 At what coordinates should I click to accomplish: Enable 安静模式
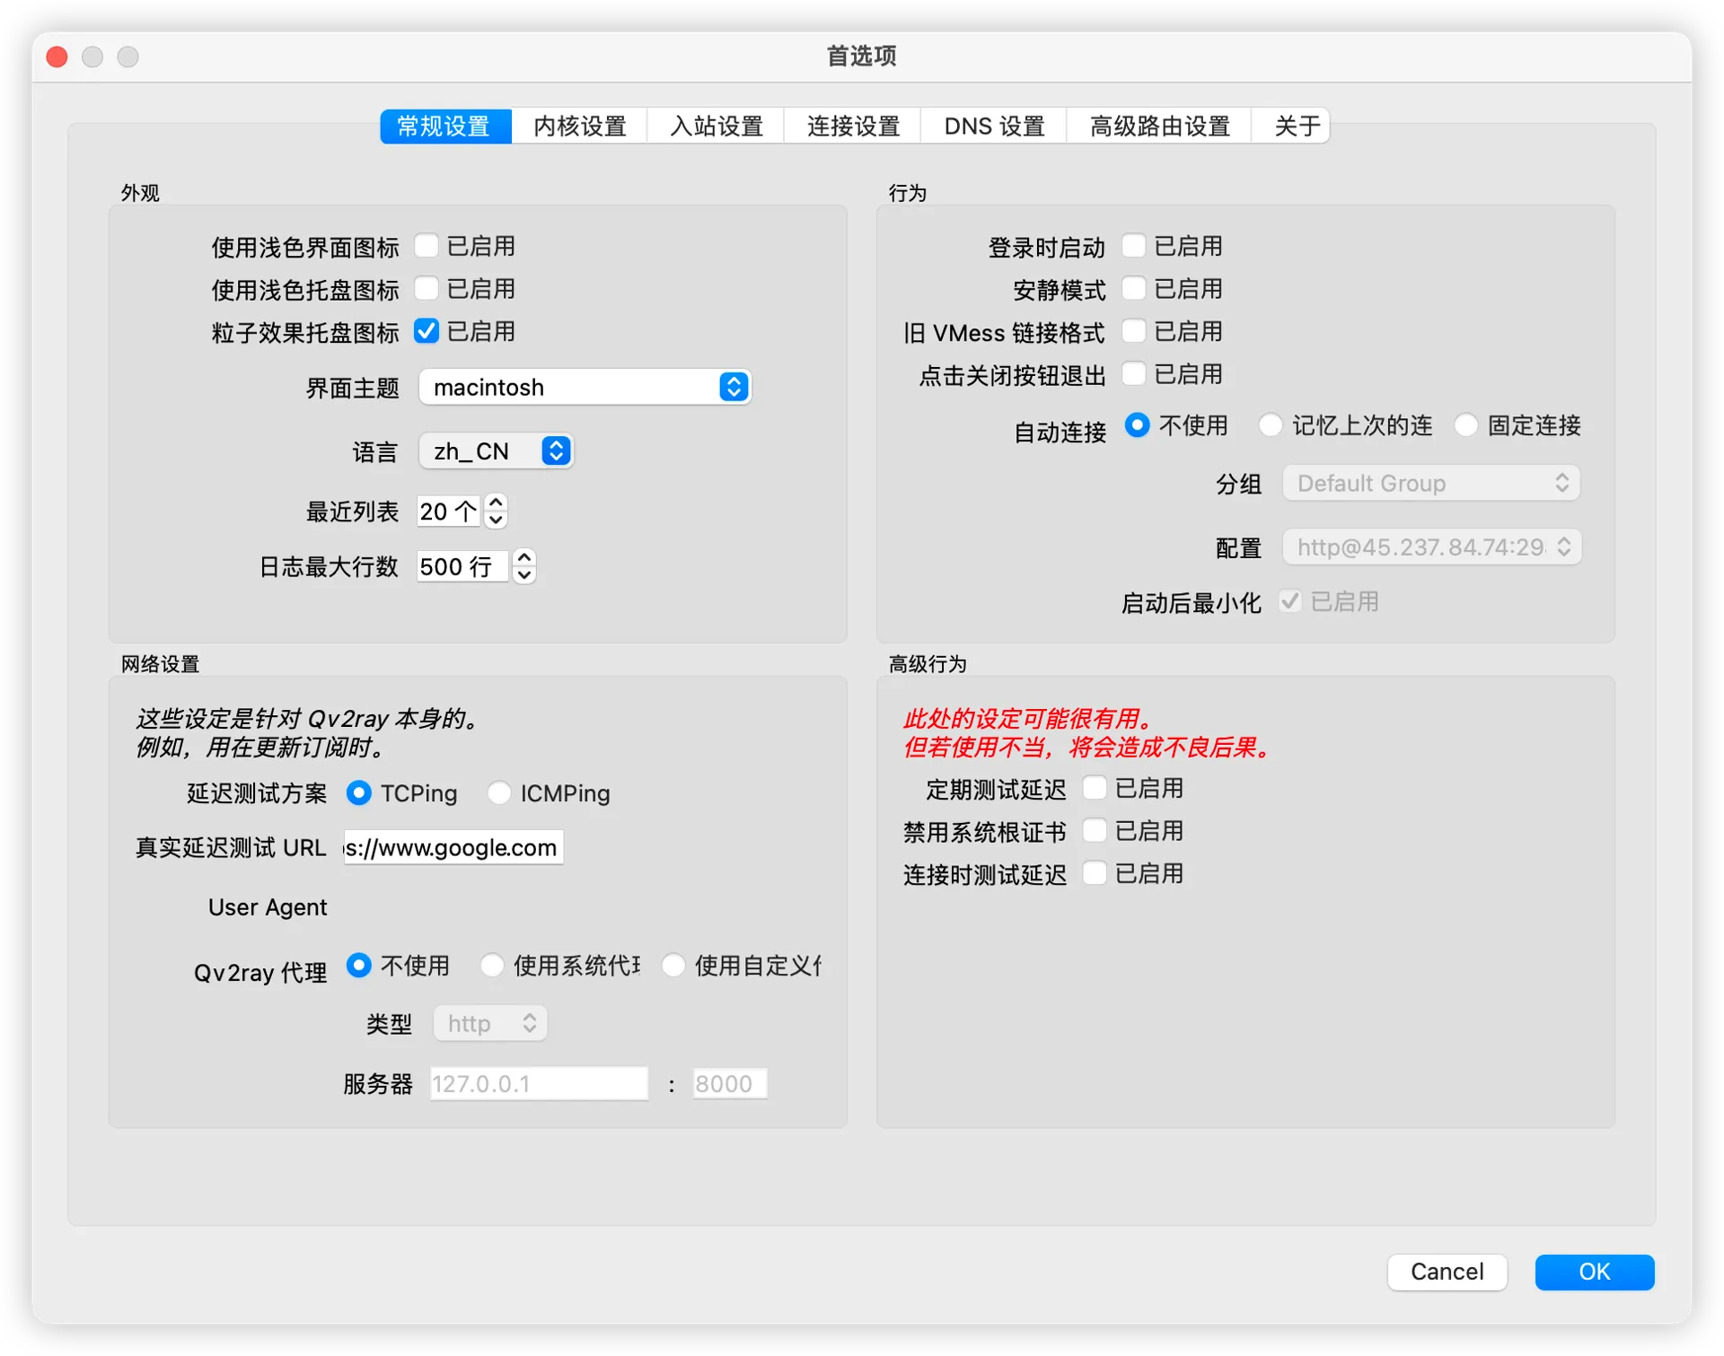[x=1134, y=288]
